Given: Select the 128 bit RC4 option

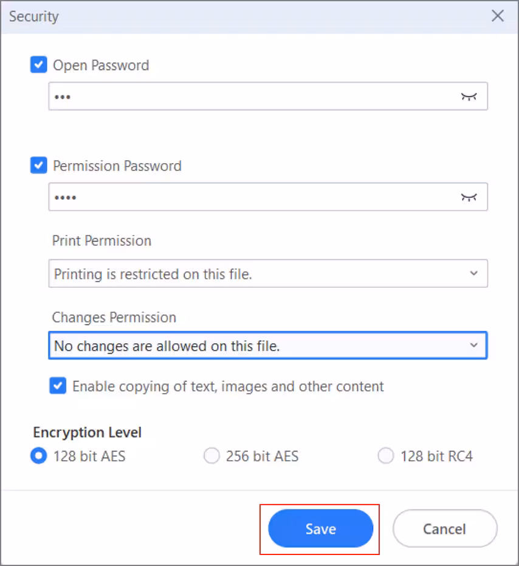Looking at the screenshot, I should pyautogui.click(x=386, y=456).
